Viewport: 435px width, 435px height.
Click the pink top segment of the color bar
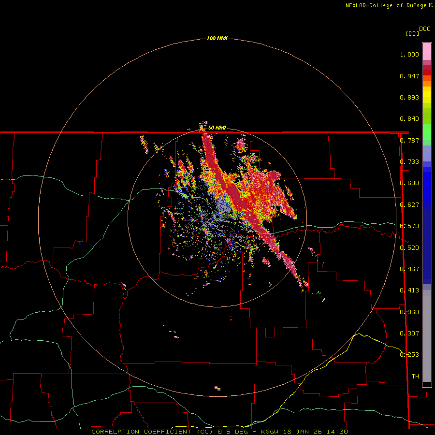(x=427, y=51)
